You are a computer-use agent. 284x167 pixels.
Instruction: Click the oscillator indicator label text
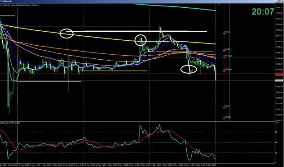click(10, 123)
